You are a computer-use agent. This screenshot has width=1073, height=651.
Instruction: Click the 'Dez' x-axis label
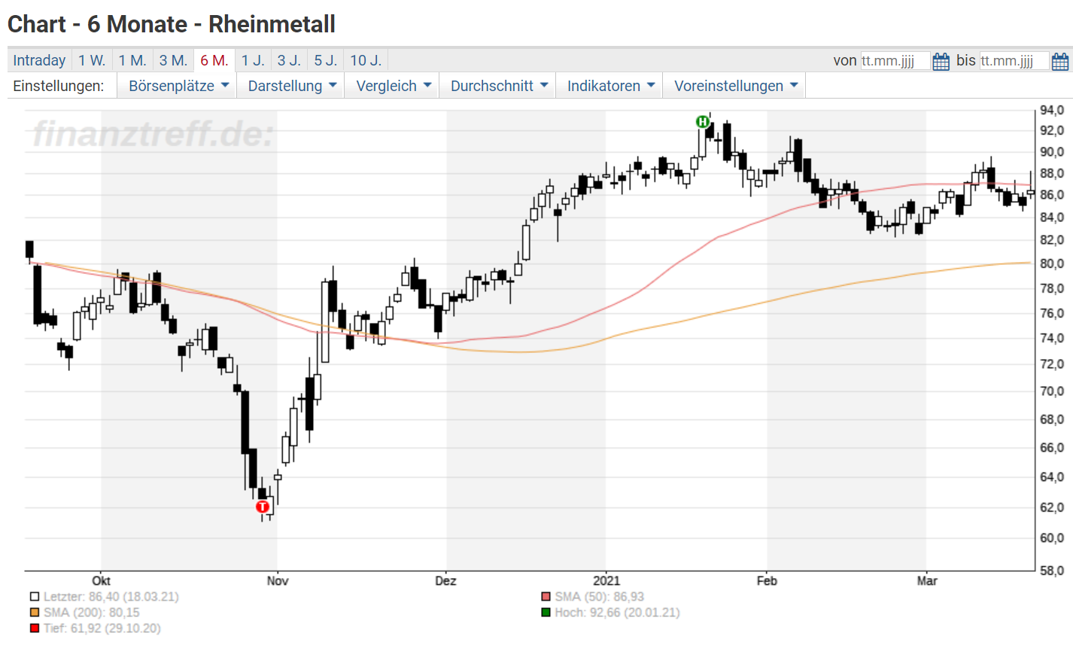(x=445, y=580)
